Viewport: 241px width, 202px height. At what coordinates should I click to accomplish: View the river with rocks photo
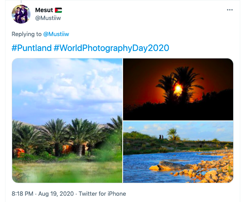click(178, 152)
